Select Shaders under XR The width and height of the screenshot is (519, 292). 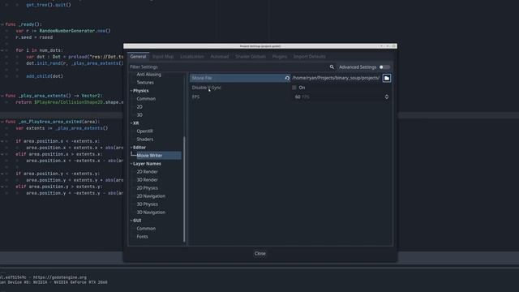tap(145, 140)
